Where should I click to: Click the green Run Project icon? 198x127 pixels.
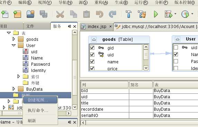[x=156, y=14]
